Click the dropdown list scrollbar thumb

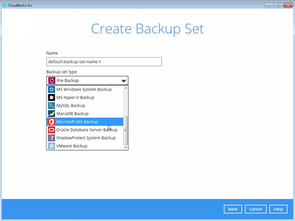(x=125, y=130)
